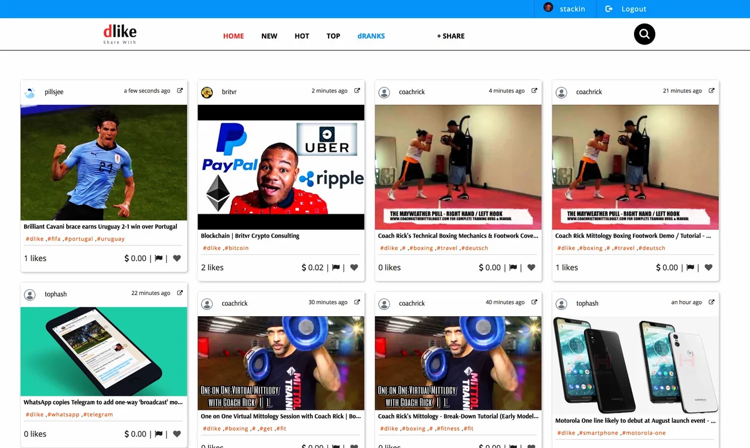The height and width of the screenshot is (448, 750).
Task: Click pillsjee's avatar icon
Action: pyautogui.click(x=30, y=93)
